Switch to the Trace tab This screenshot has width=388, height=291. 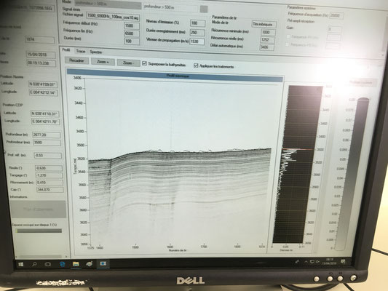pyautogui.click(x=81, y=51)
